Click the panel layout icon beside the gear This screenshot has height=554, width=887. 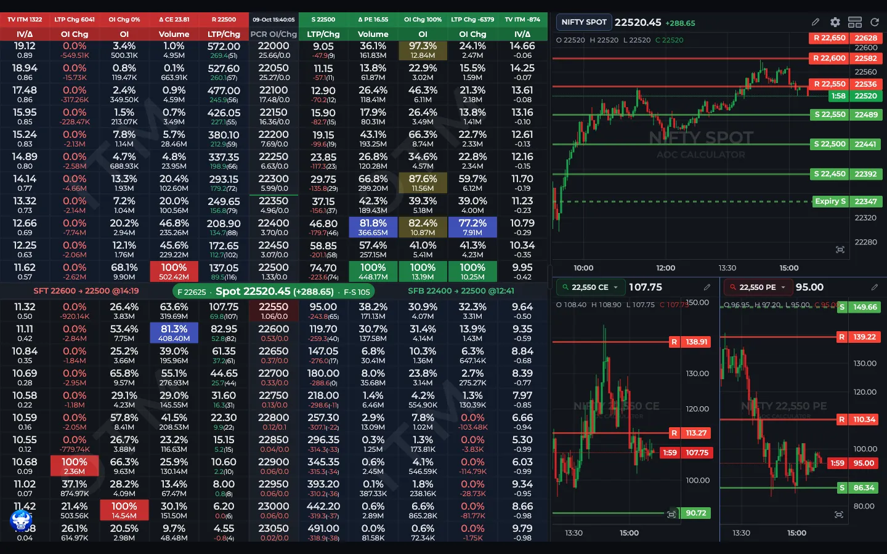[x=855, y=22]
